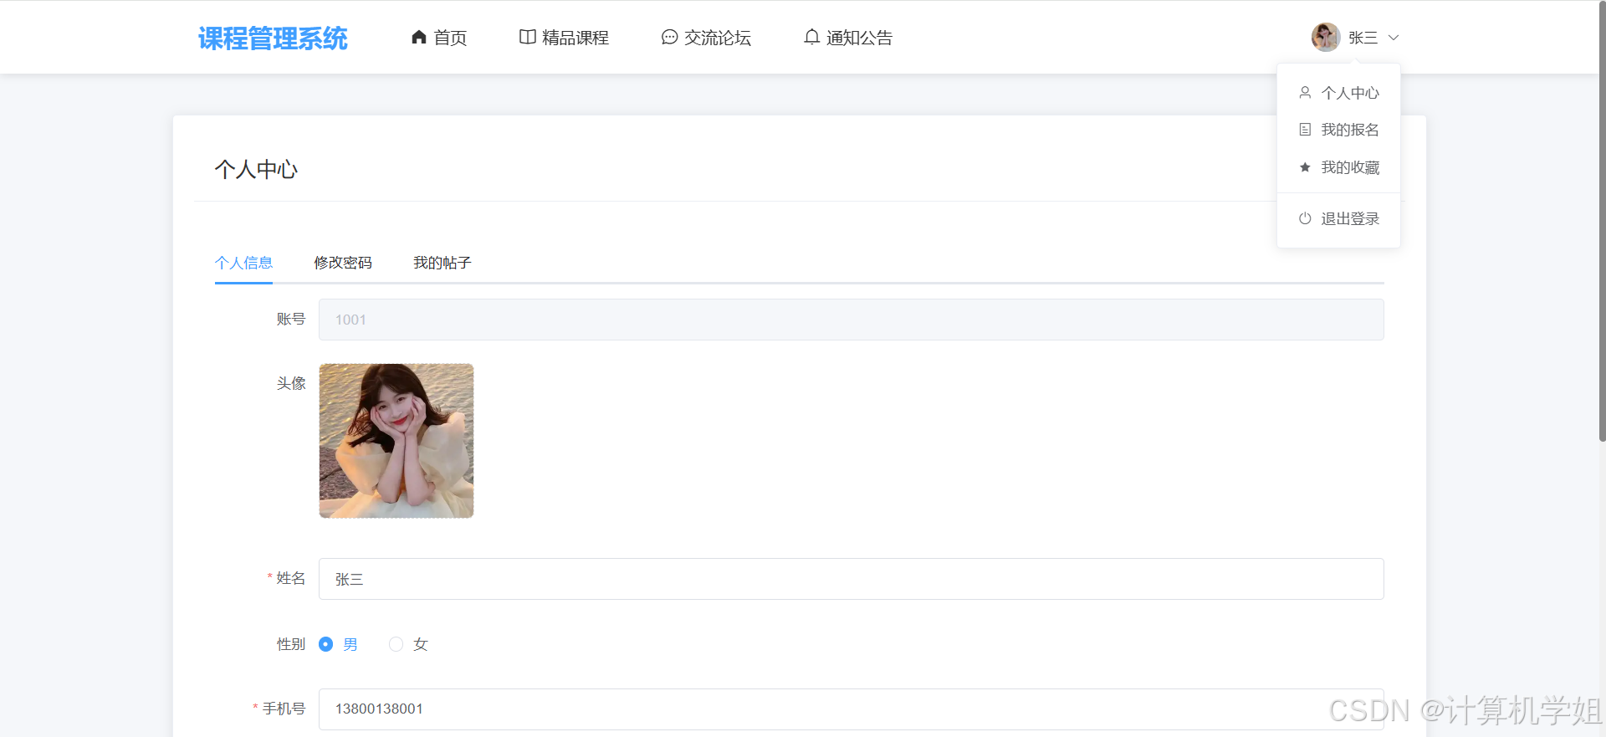The width and height of the screenshot is (1606, 737).
Task: Open 精品课程 in the navigation bar
Action: [x=565, y=37]
